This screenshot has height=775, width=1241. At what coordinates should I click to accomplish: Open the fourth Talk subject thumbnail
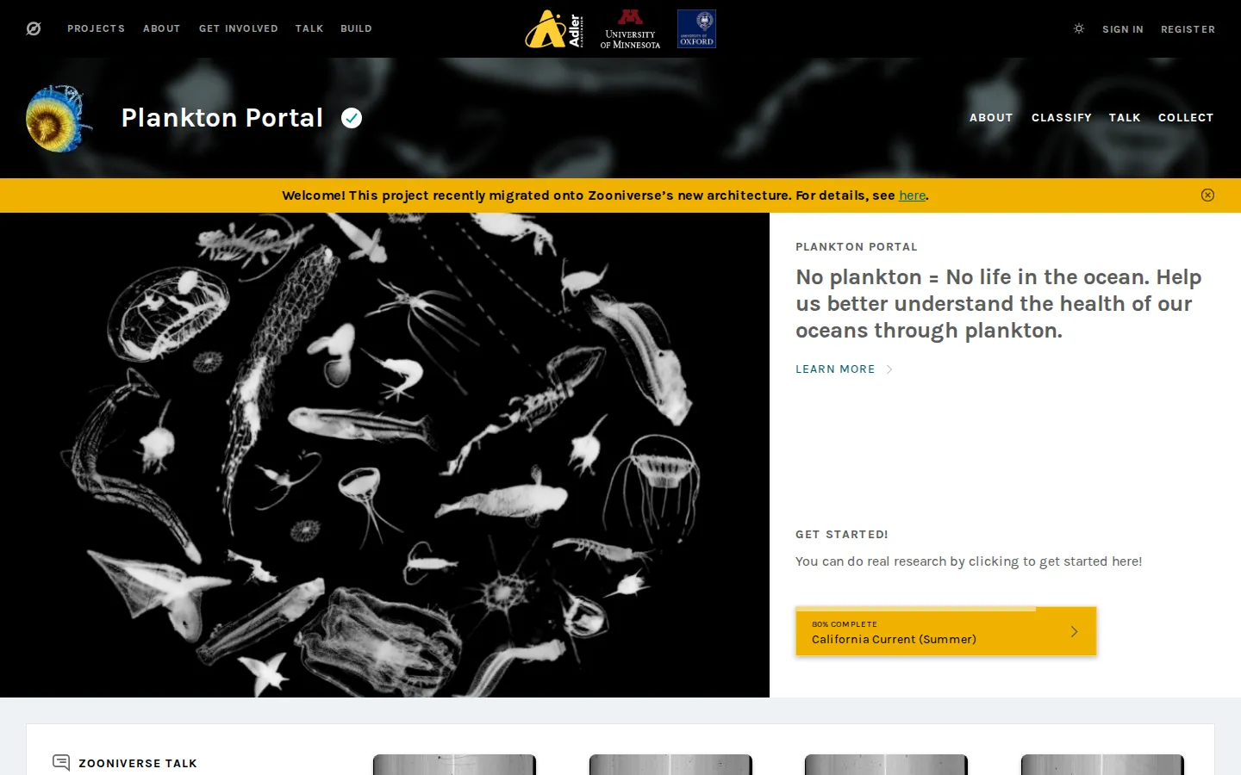pyautogui.click(x=1102, y=765)
